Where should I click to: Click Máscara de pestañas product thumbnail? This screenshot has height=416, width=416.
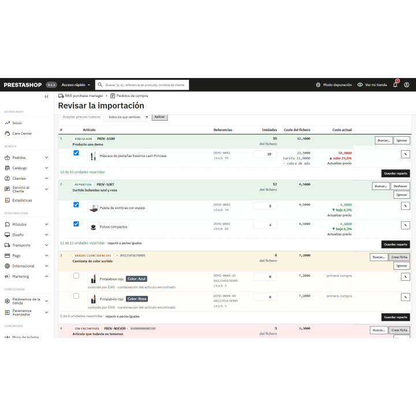(93, 156)
